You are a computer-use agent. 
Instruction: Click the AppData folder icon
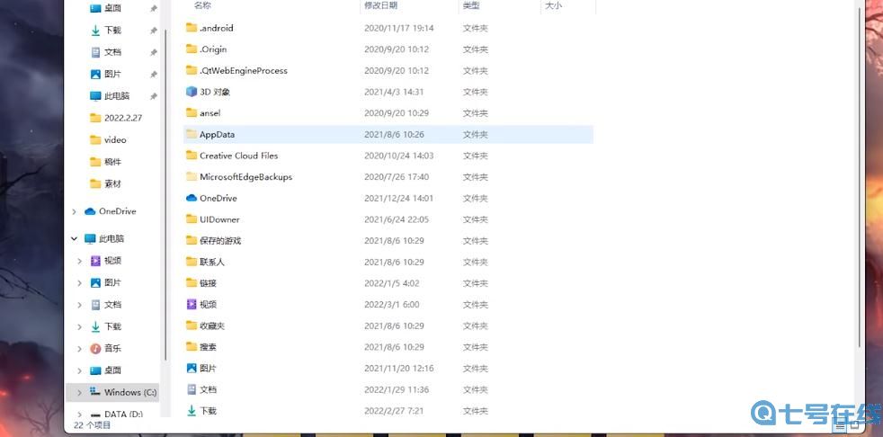pos(191,134)
